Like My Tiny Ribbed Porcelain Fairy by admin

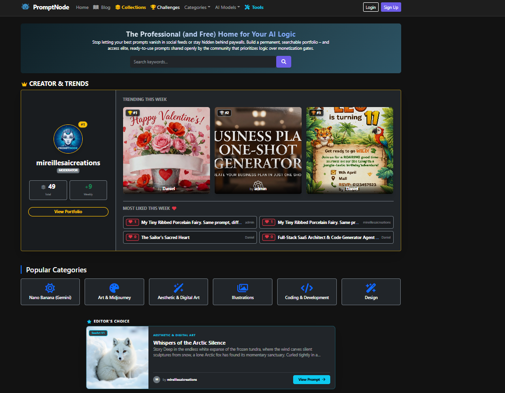pos(132,222)
